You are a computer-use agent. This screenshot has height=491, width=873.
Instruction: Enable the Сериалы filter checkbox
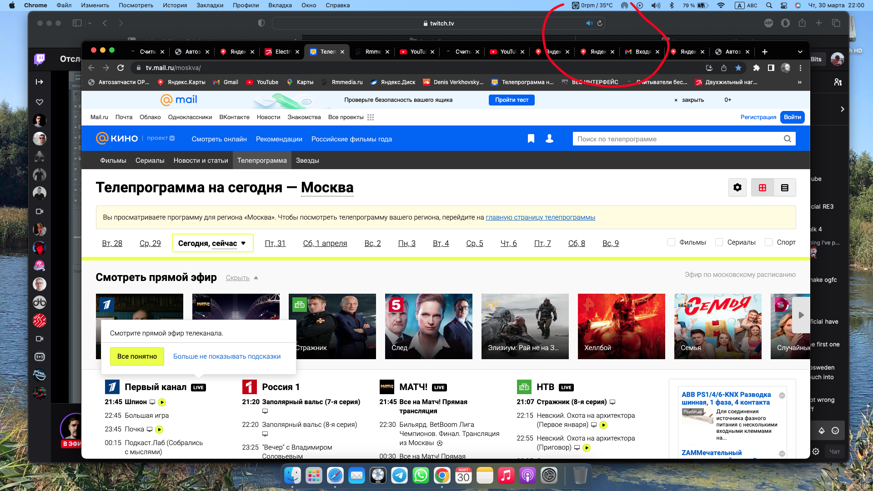tap(719, 242)
